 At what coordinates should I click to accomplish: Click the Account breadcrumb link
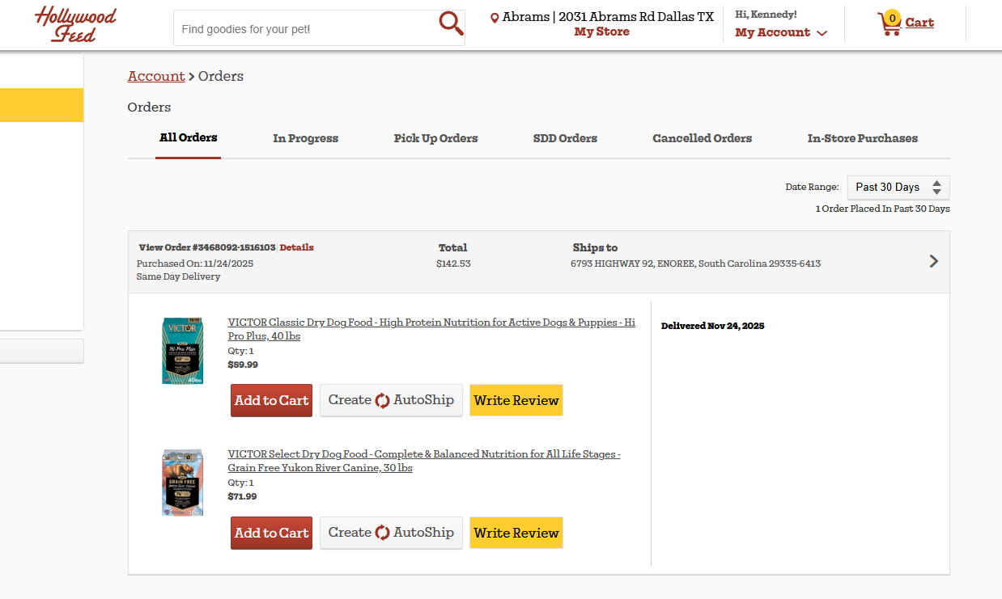[x=156, y=76]
